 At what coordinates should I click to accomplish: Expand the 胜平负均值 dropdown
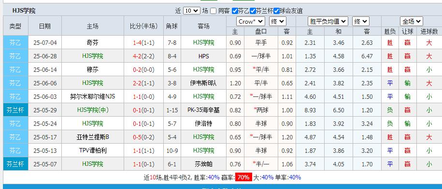coord(328,21)
